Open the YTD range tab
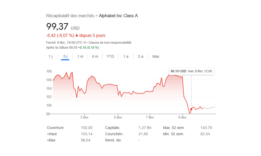Image resolution: width=261 pixels, height=156 pixels. 110,56
